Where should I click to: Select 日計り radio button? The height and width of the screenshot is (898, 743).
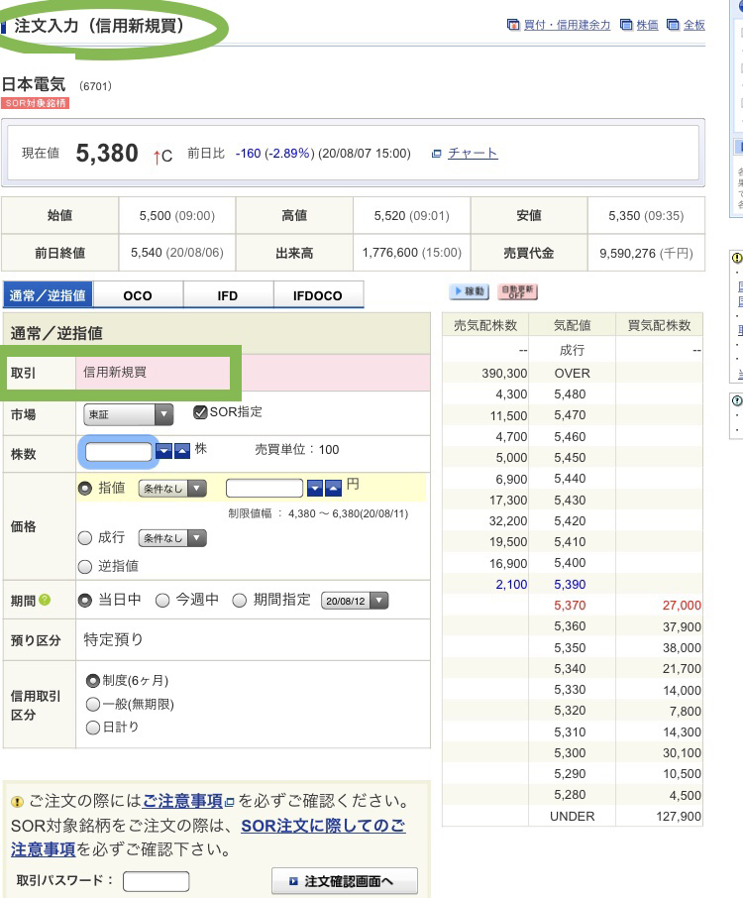(x=93, y=728)
